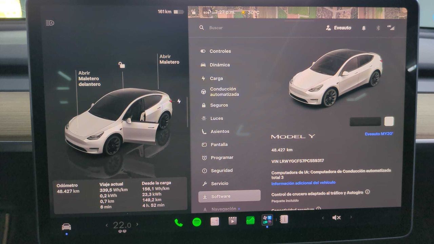Tap Abrir Maletero delantero
Image resolution: width=434 pixels, height=244 pixels.
point(90,79)
